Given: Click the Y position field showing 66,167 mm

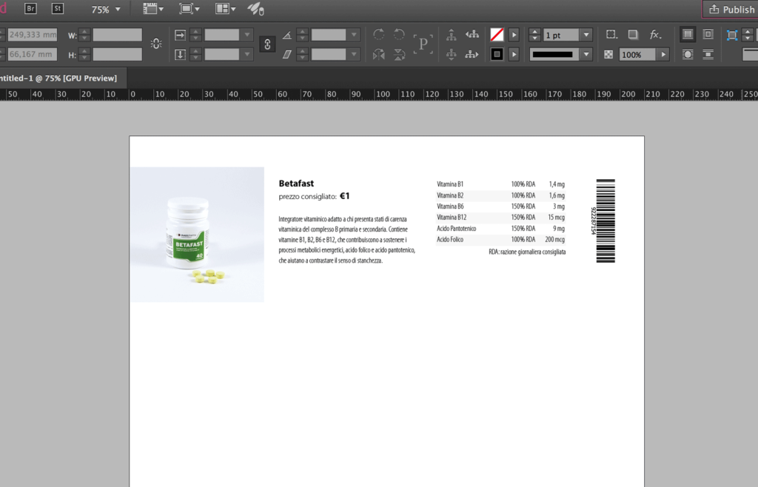Looking at the screenshot, I should (x=33, y=54).
